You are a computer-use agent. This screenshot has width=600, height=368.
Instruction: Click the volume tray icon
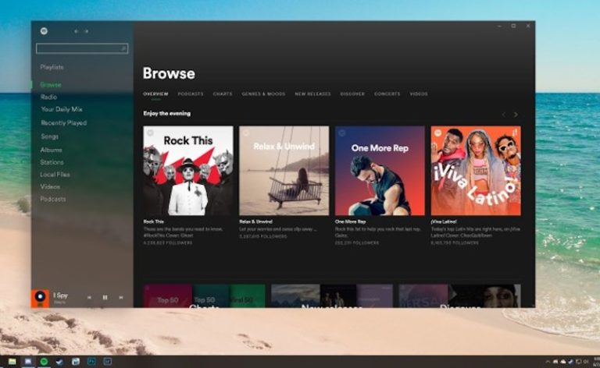586,362
